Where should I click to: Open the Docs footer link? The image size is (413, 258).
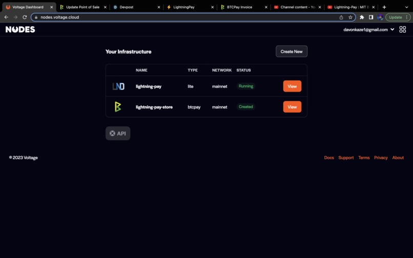pos(329,158)
